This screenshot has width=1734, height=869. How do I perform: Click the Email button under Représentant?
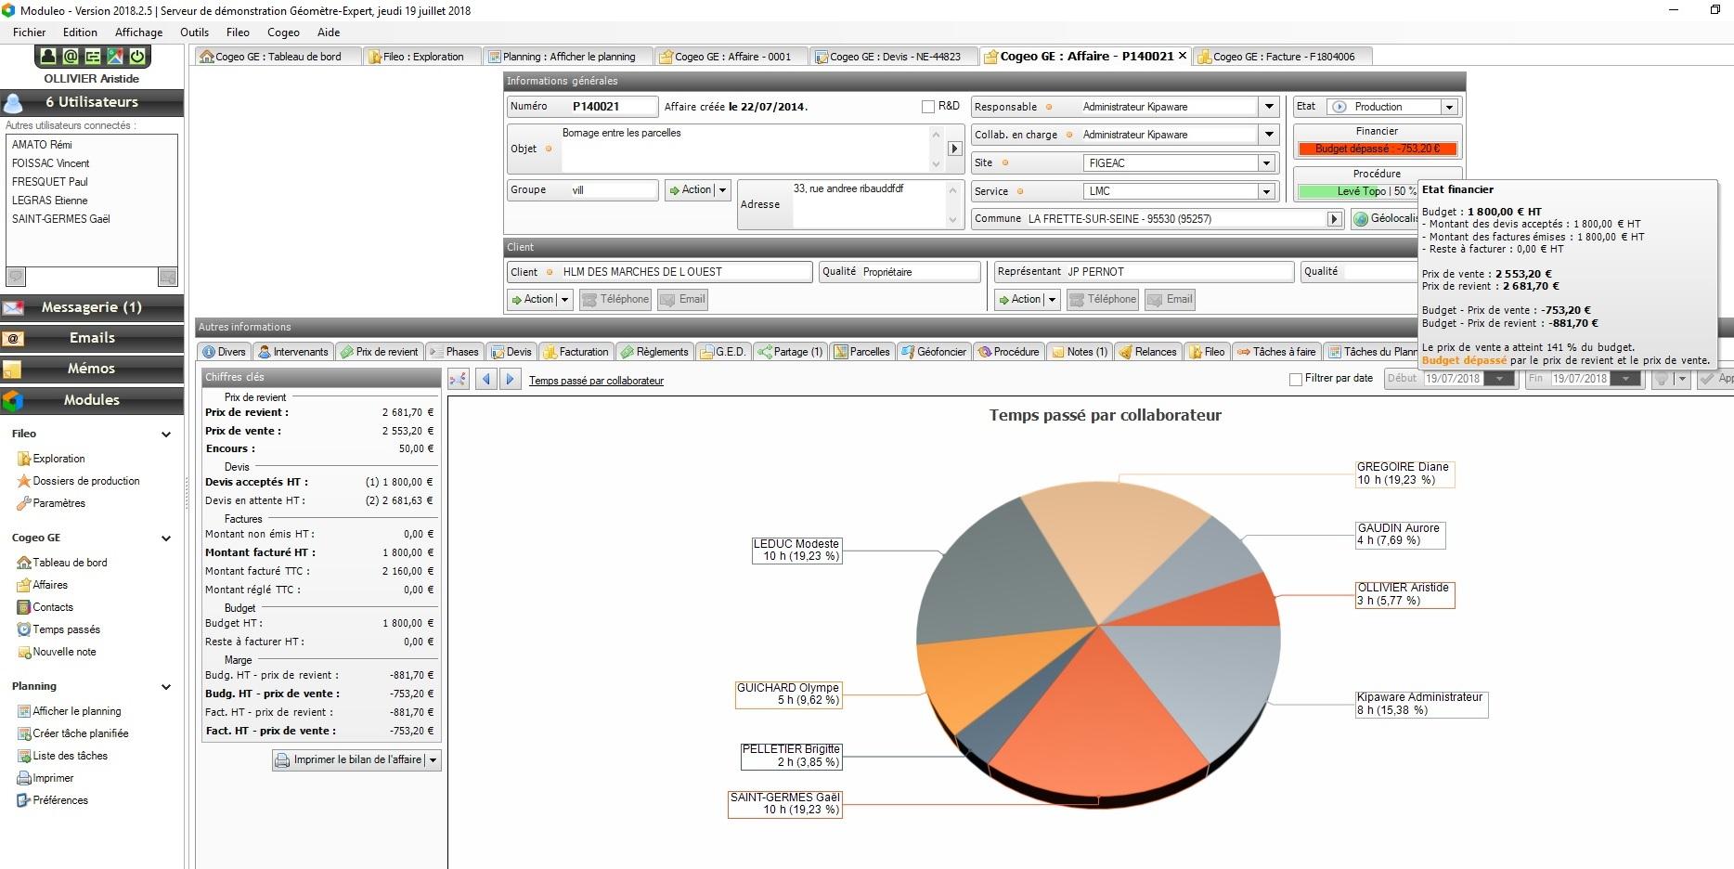tap(1170, 300)
